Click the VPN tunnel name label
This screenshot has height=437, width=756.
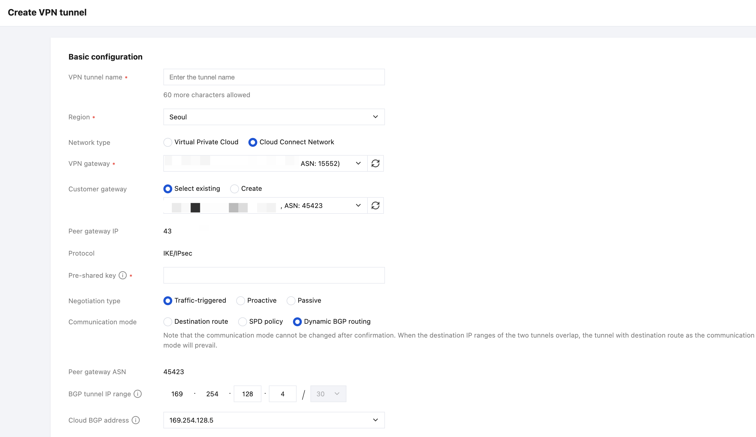(95, 77)
